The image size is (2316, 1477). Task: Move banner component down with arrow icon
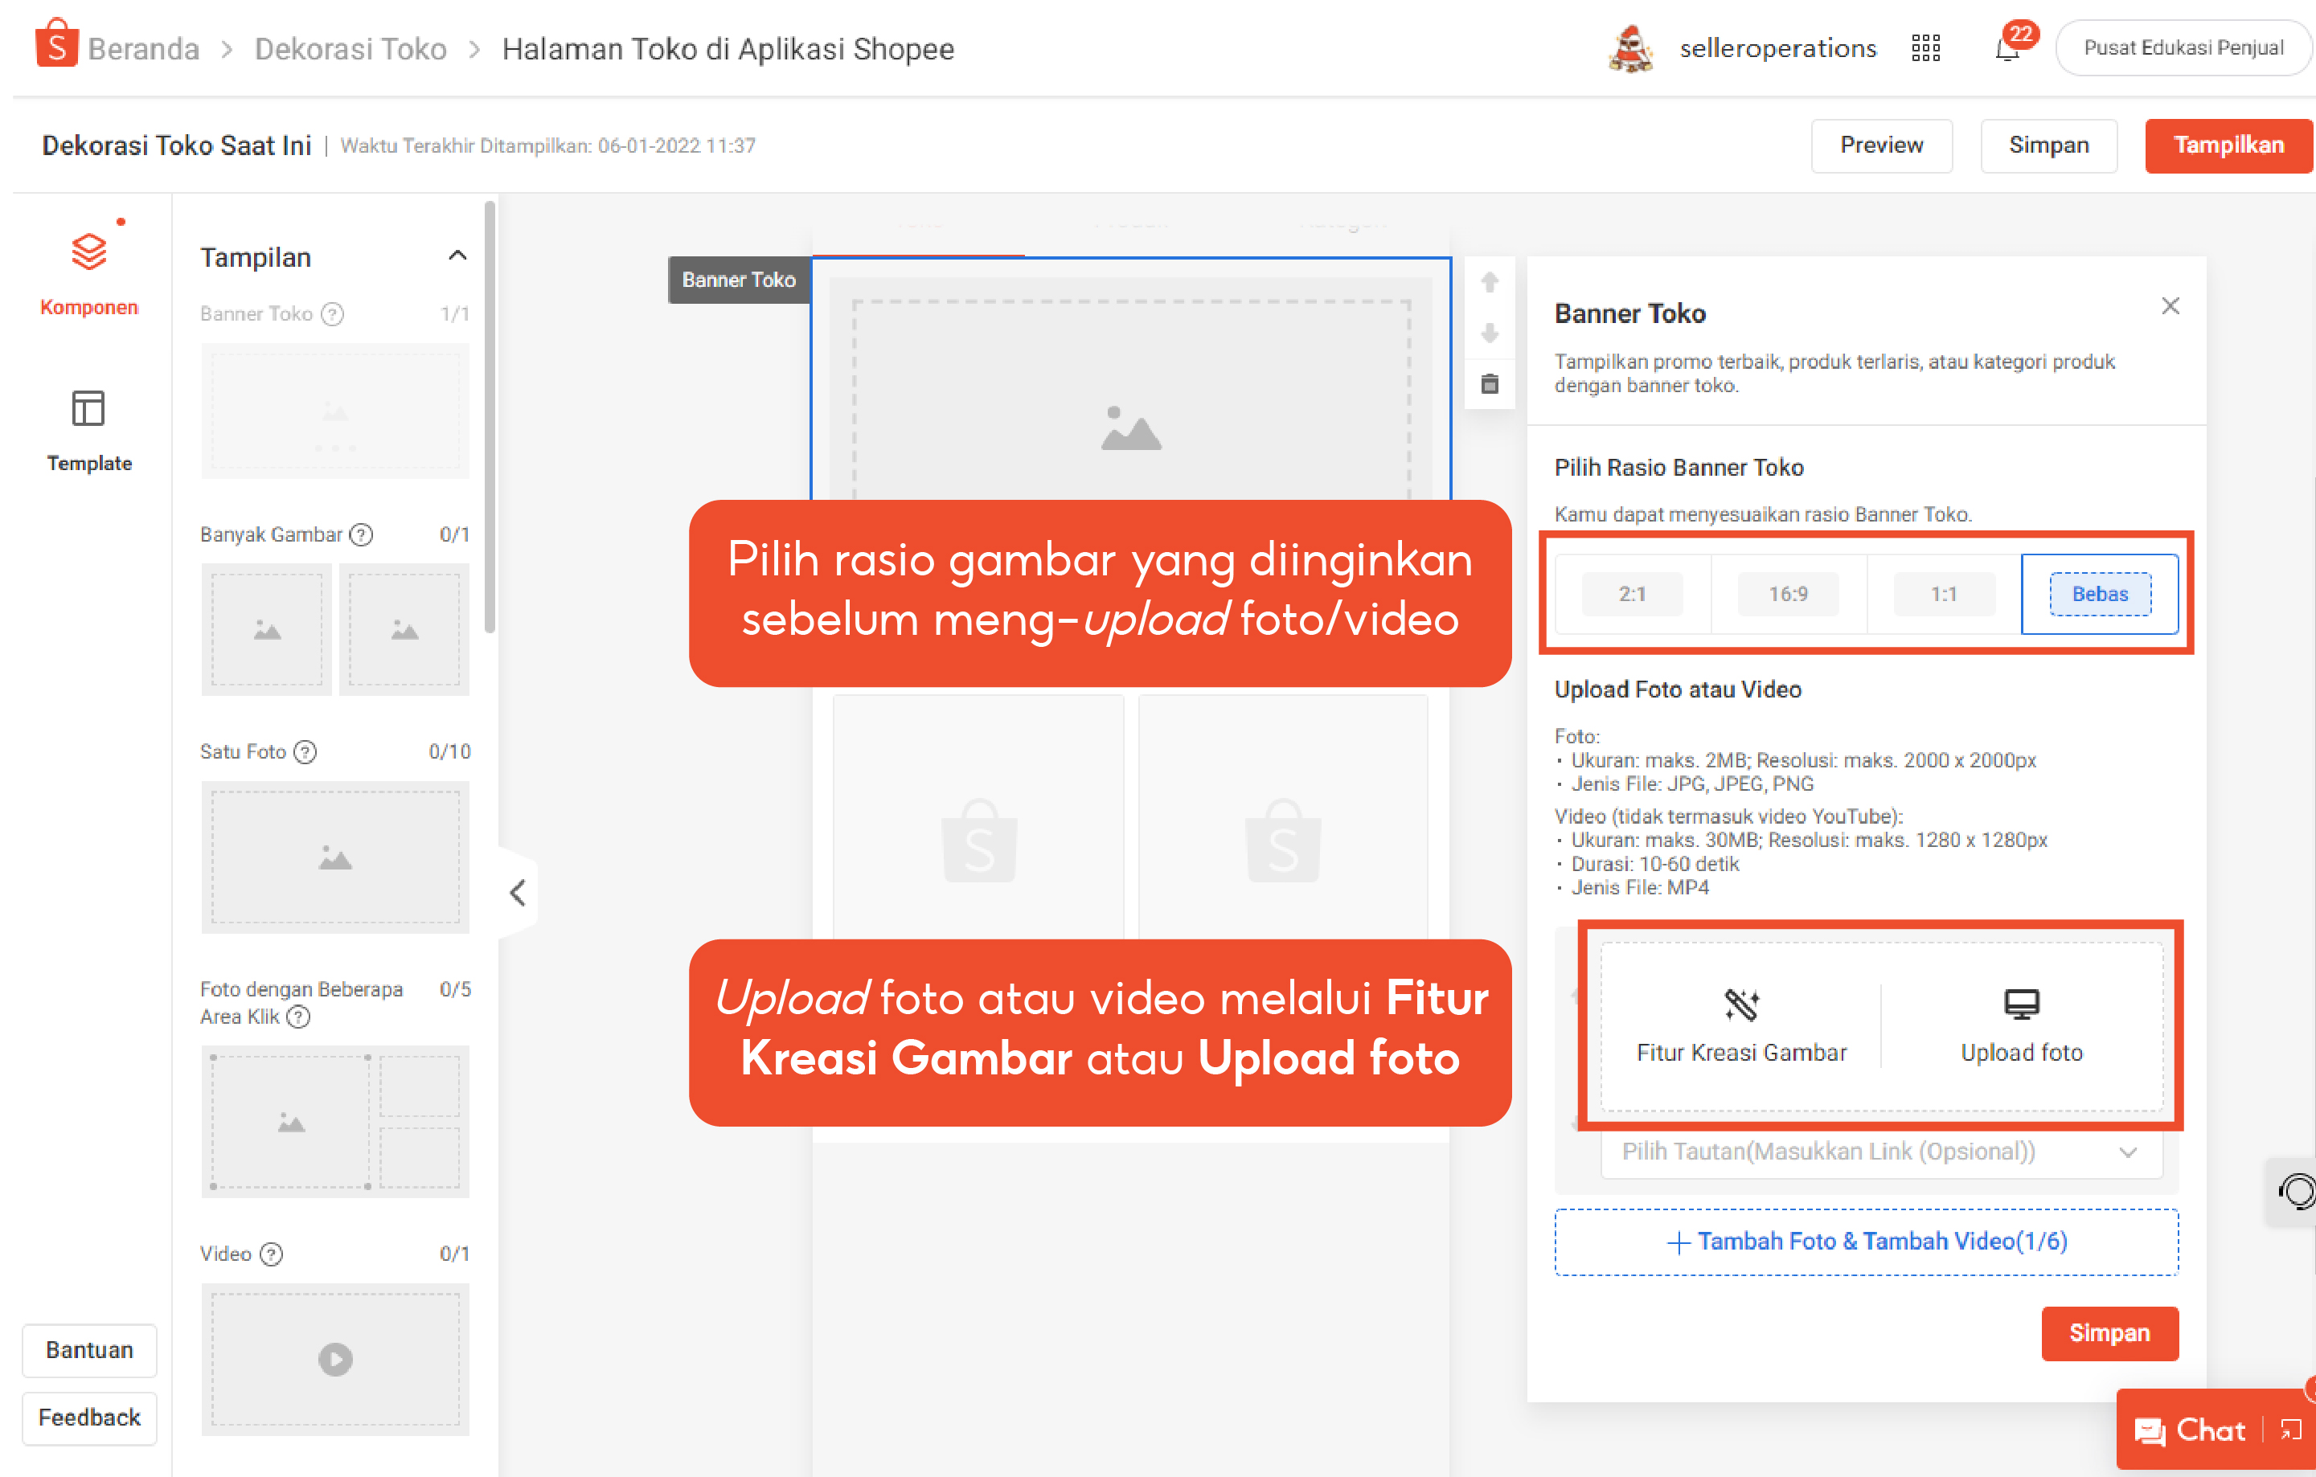[x=1490, y=333]
